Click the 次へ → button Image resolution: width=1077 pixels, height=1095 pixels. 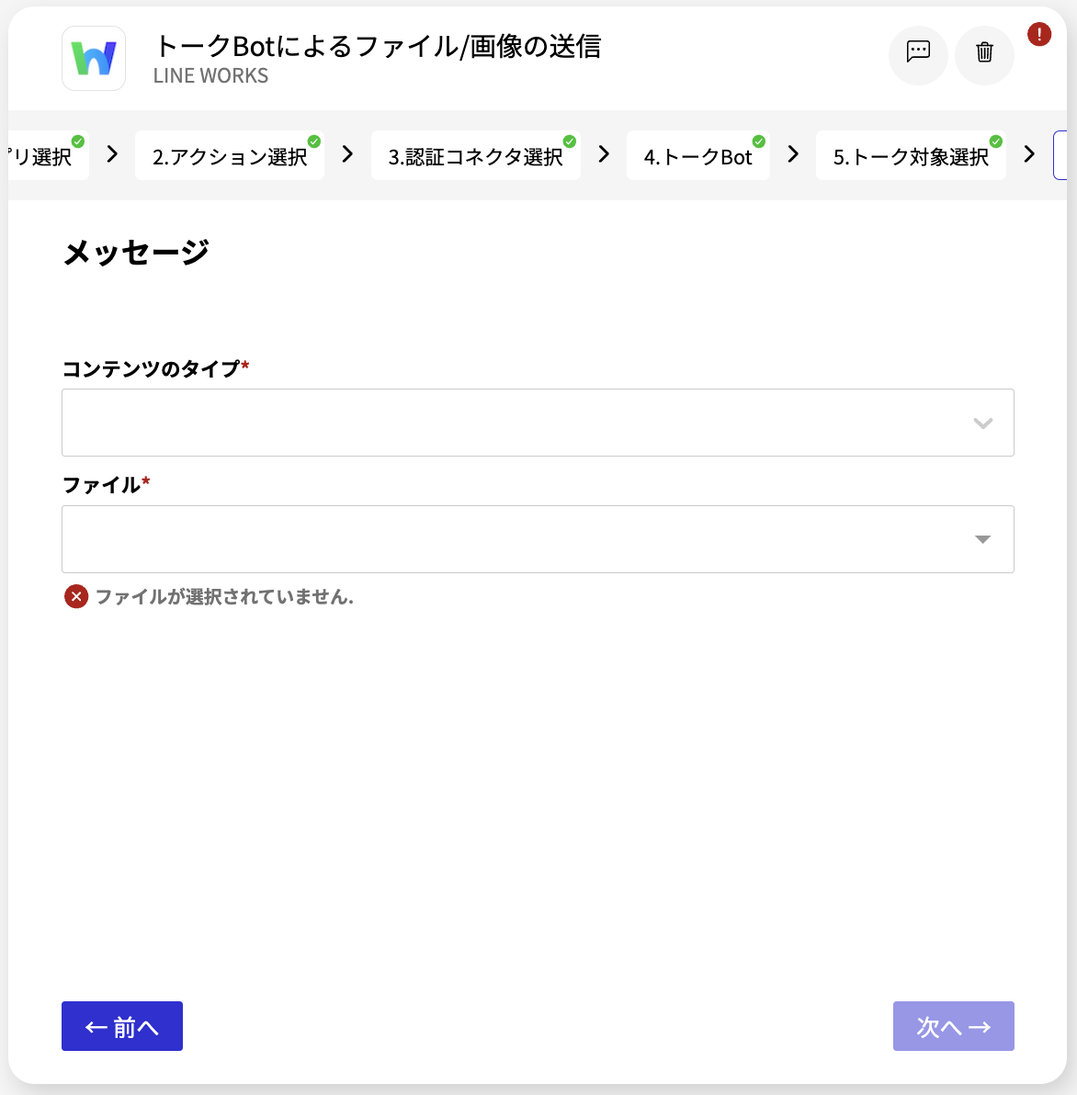[953, 1026]
